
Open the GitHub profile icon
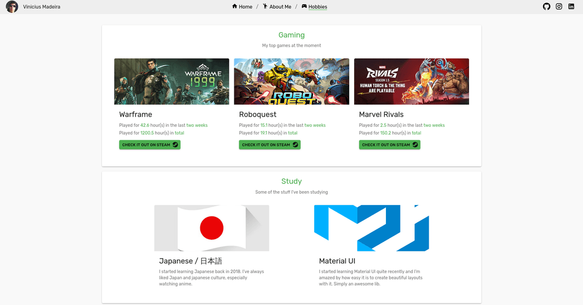[x=546, y=6]
